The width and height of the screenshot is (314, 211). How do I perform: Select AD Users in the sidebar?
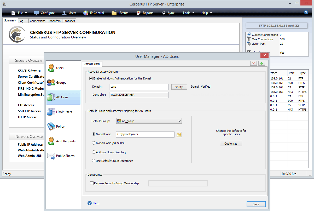pyautogui.click(x=63, y=97)
